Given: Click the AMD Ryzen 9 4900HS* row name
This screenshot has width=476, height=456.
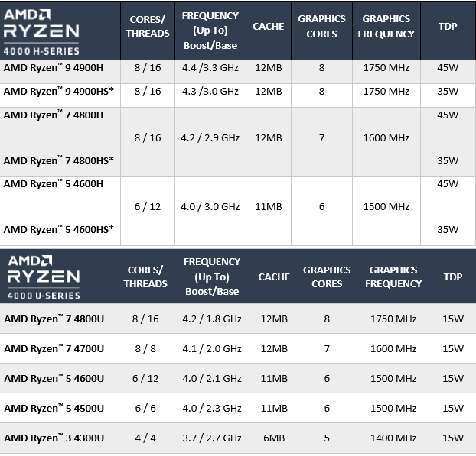Looking at the screenshot, I should [x=59, y=91].
